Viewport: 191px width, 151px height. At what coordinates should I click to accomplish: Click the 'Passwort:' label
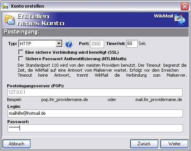(18, 122)
